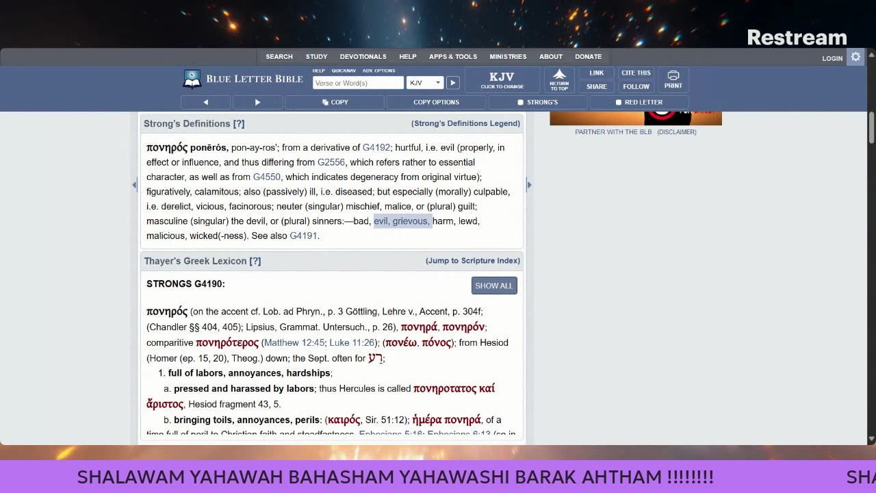This screenshot has height=493, width=876.
Task: Click the Cite This button
Action: click(x=636, y=73)
